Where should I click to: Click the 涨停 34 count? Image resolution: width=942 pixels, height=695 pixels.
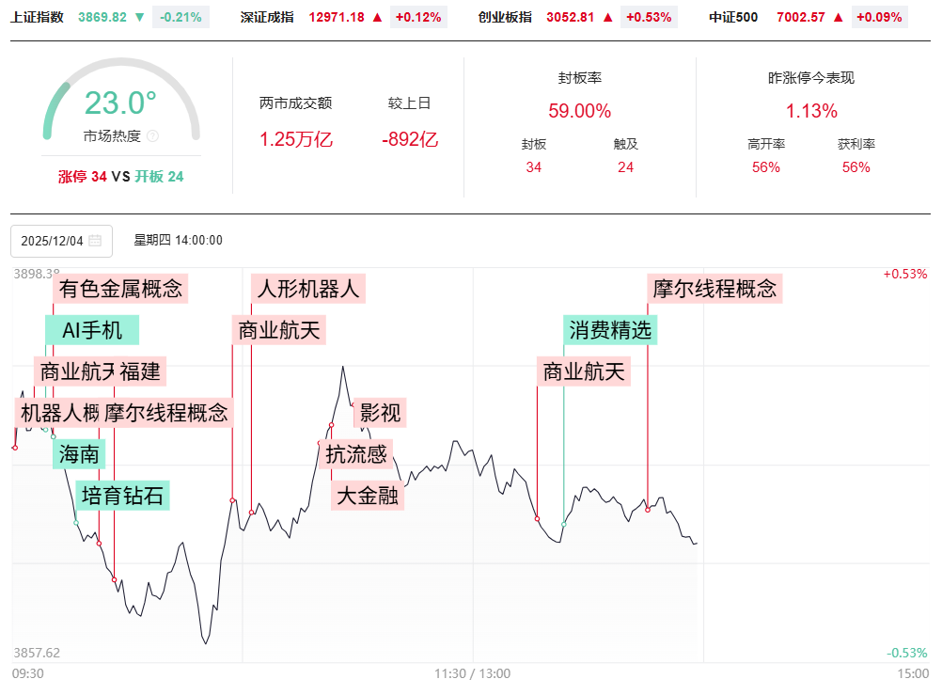pos(83,177)
